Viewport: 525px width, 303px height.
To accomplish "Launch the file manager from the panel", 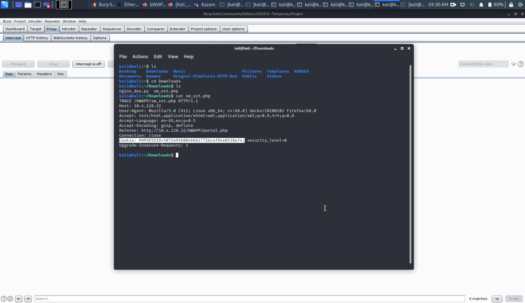I will [28, 5].
